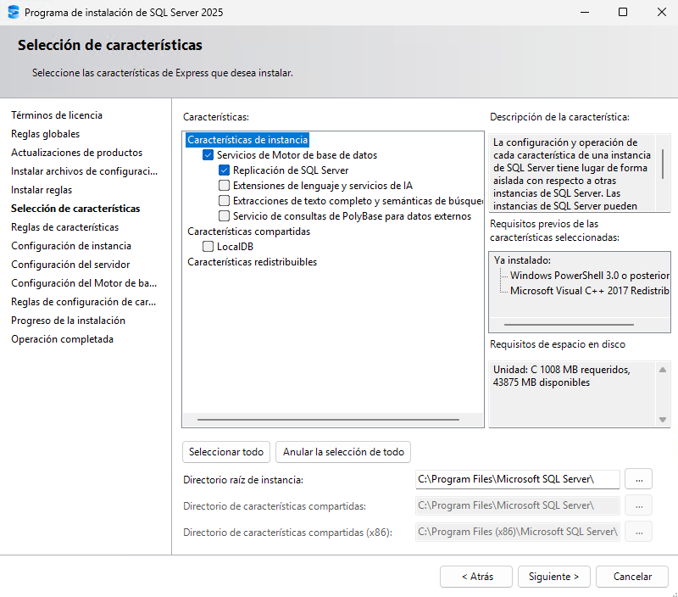Image resolution: width=678 pixels, height=597 pixels.
Task: Click the Directorio raíz de instancia path field
Action: (518, 479)
